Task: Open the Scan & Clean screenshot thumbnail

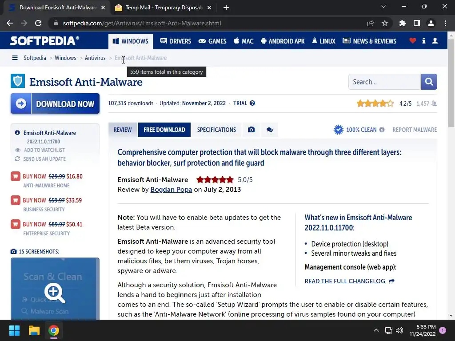Action: [55, 289]
